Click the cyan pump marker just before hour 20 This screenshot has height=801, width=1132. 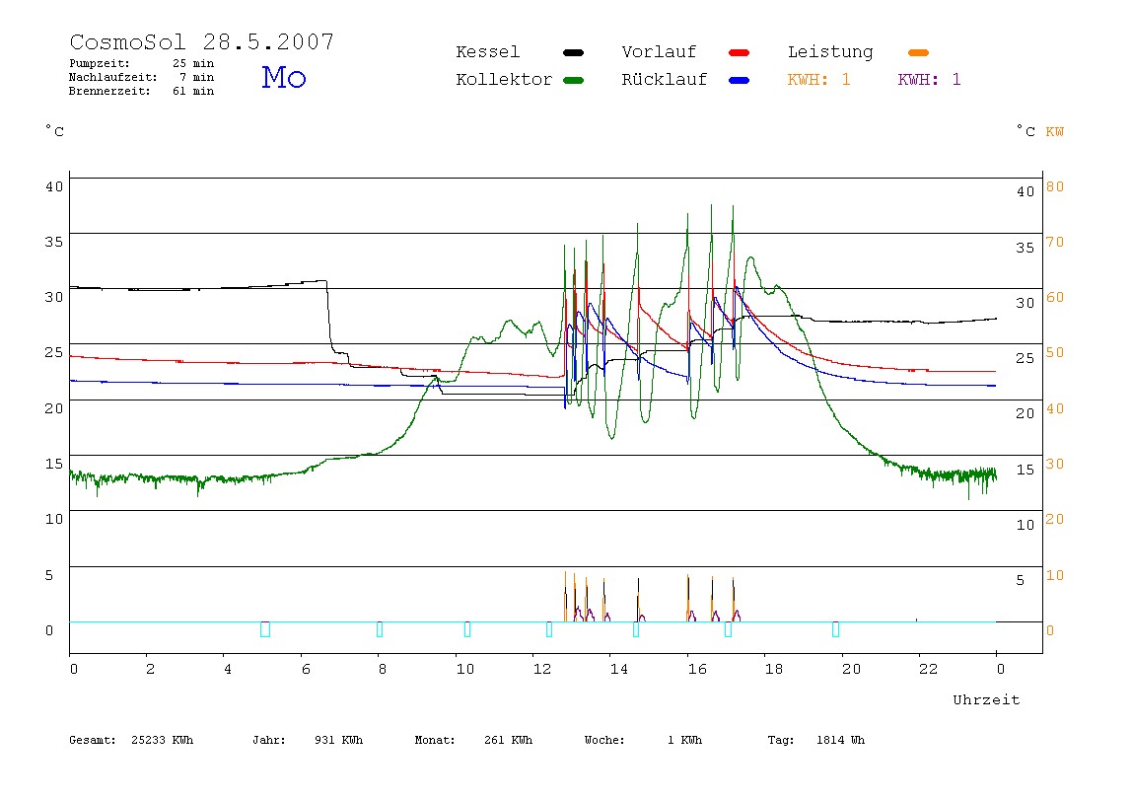click(x=835, y=629)
